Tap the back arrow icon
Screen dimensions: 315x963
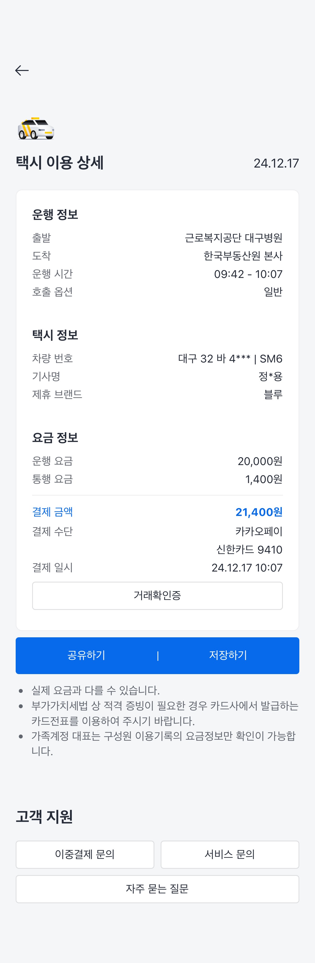pyautogui.click(x=22, y=70)
